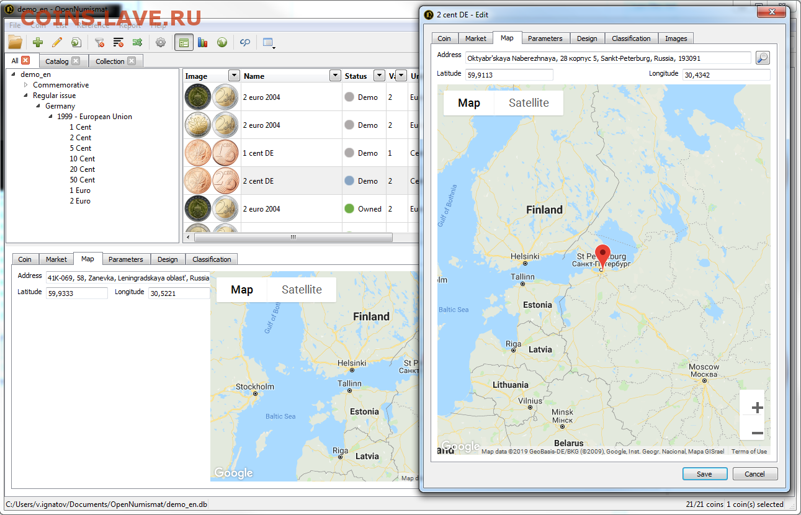Select the 10 Cent tree item
801x515 pixels.
tap(83, 159)
